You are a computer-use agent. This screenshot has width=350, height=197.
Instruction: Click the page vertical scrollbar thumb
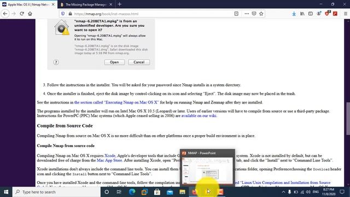click(348, 119)
